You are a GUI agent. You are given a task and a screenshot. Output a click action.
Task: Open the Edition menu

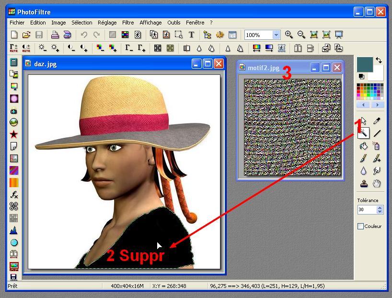tap(38, 23)
